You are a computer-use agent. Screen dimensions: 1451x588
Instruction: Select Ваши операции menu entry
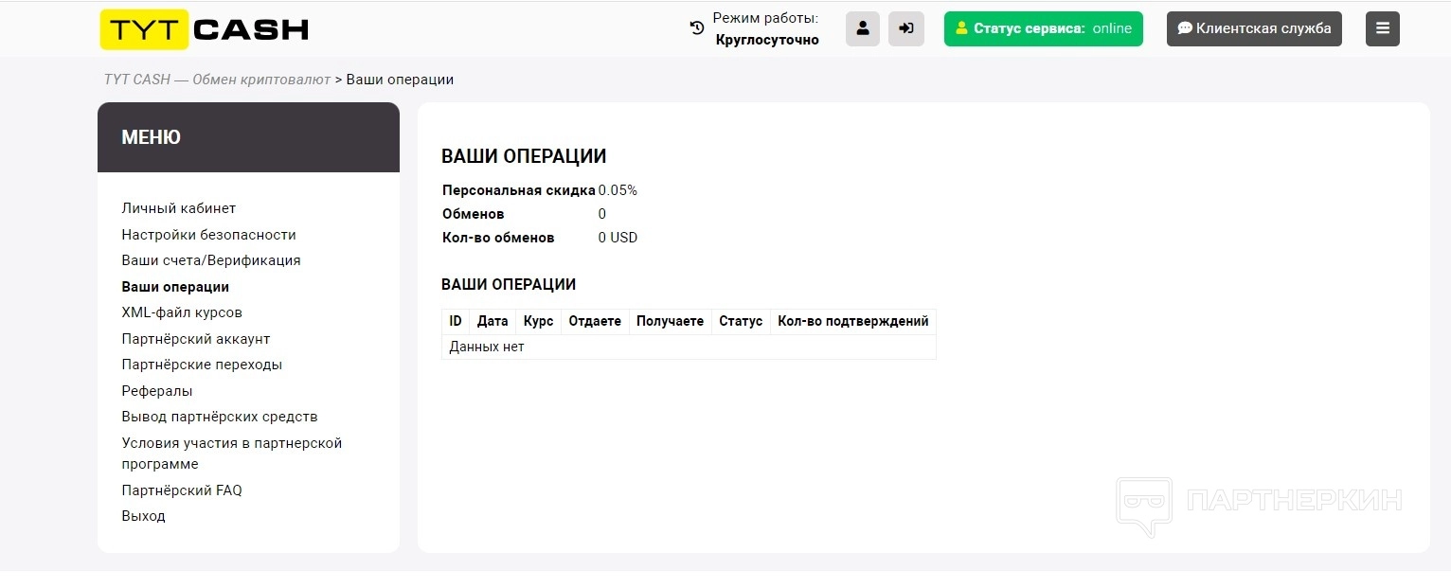pyautogui.click(x=175, y=287)
